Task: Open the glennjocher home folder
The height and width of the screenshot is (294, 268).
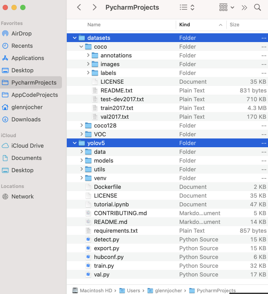Action: [27, 107]
